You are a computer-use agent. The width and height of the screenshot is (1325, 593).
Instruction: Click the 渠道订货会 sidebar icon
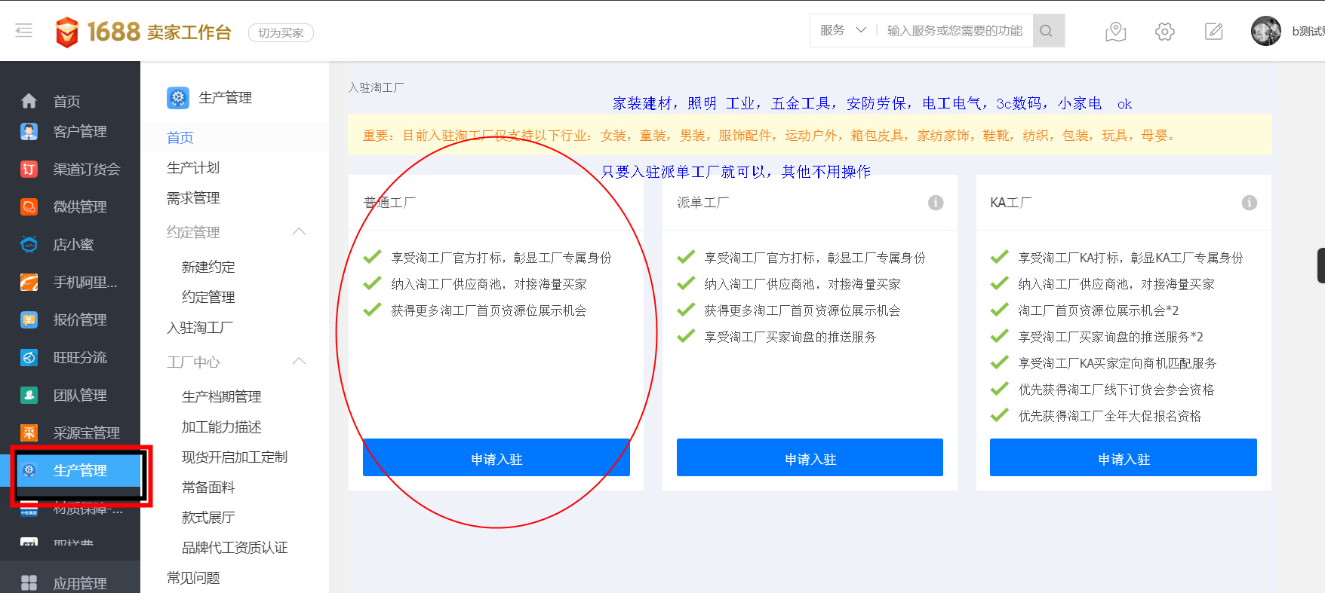point(29,169)
